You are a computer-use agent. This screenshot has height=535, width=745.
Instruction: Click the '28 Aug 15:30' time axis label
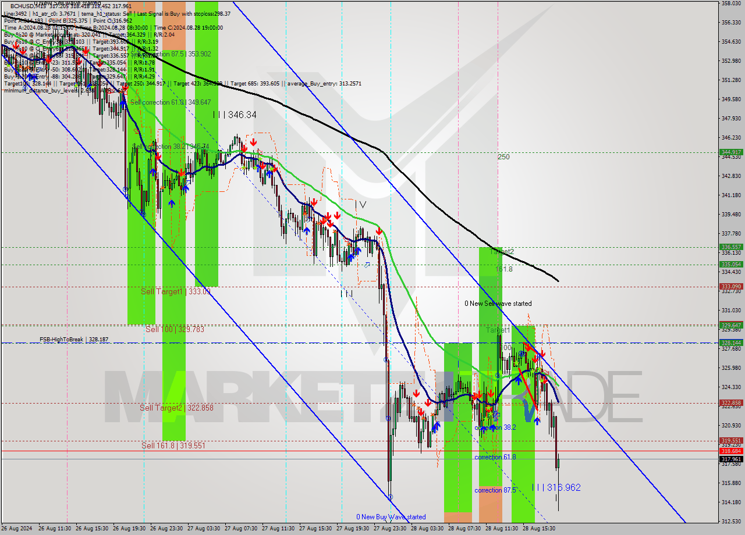tap(539, 529)
